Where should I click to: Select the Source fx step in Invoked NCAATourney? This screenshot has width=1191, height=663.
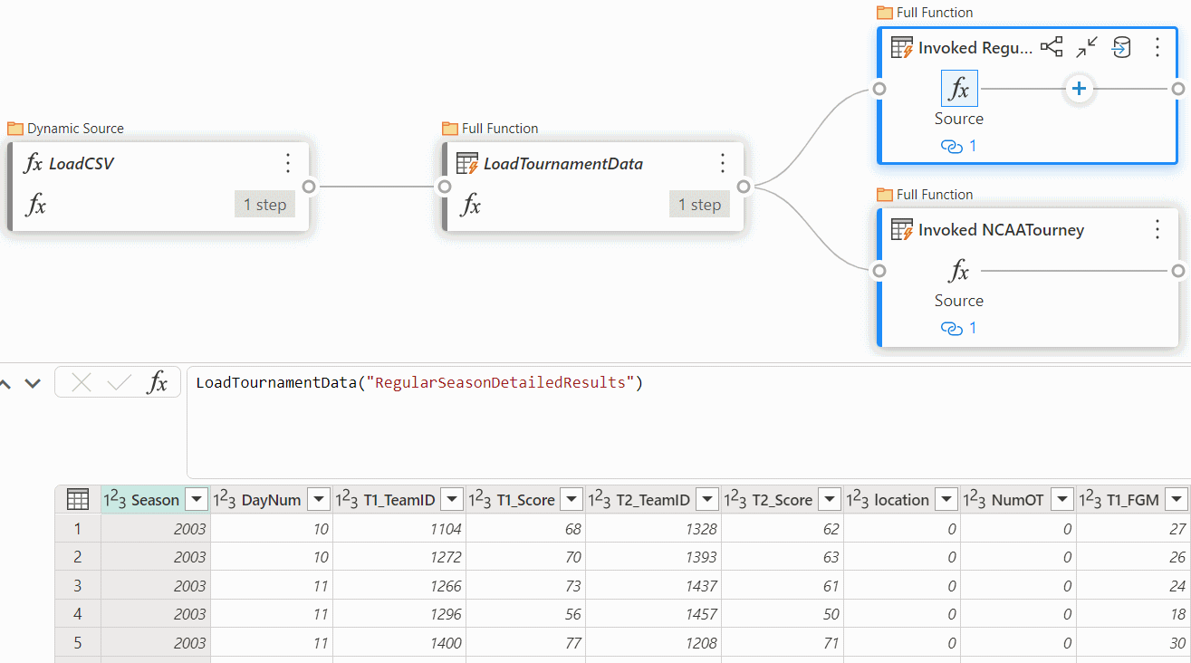pos(958,271)
